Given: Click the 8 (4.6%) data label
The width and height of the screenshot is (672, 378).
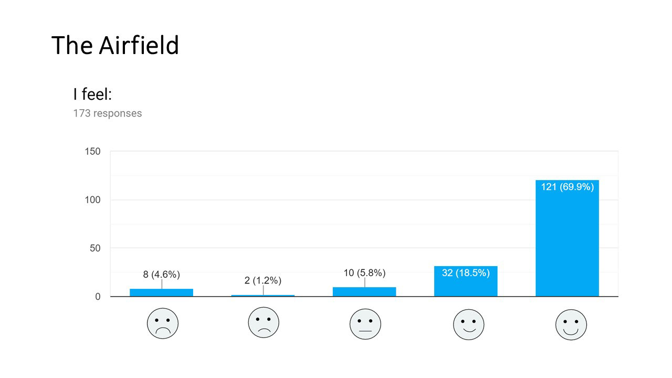Looking at the screenshot, I should pos(162,275).
